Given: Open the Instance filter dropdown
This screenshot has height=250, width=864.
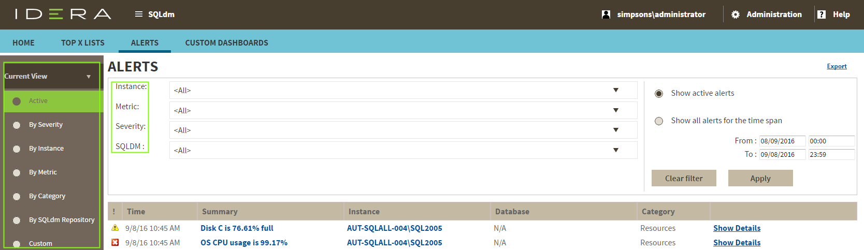Looking at the screenshot, I should click(403, 90).
